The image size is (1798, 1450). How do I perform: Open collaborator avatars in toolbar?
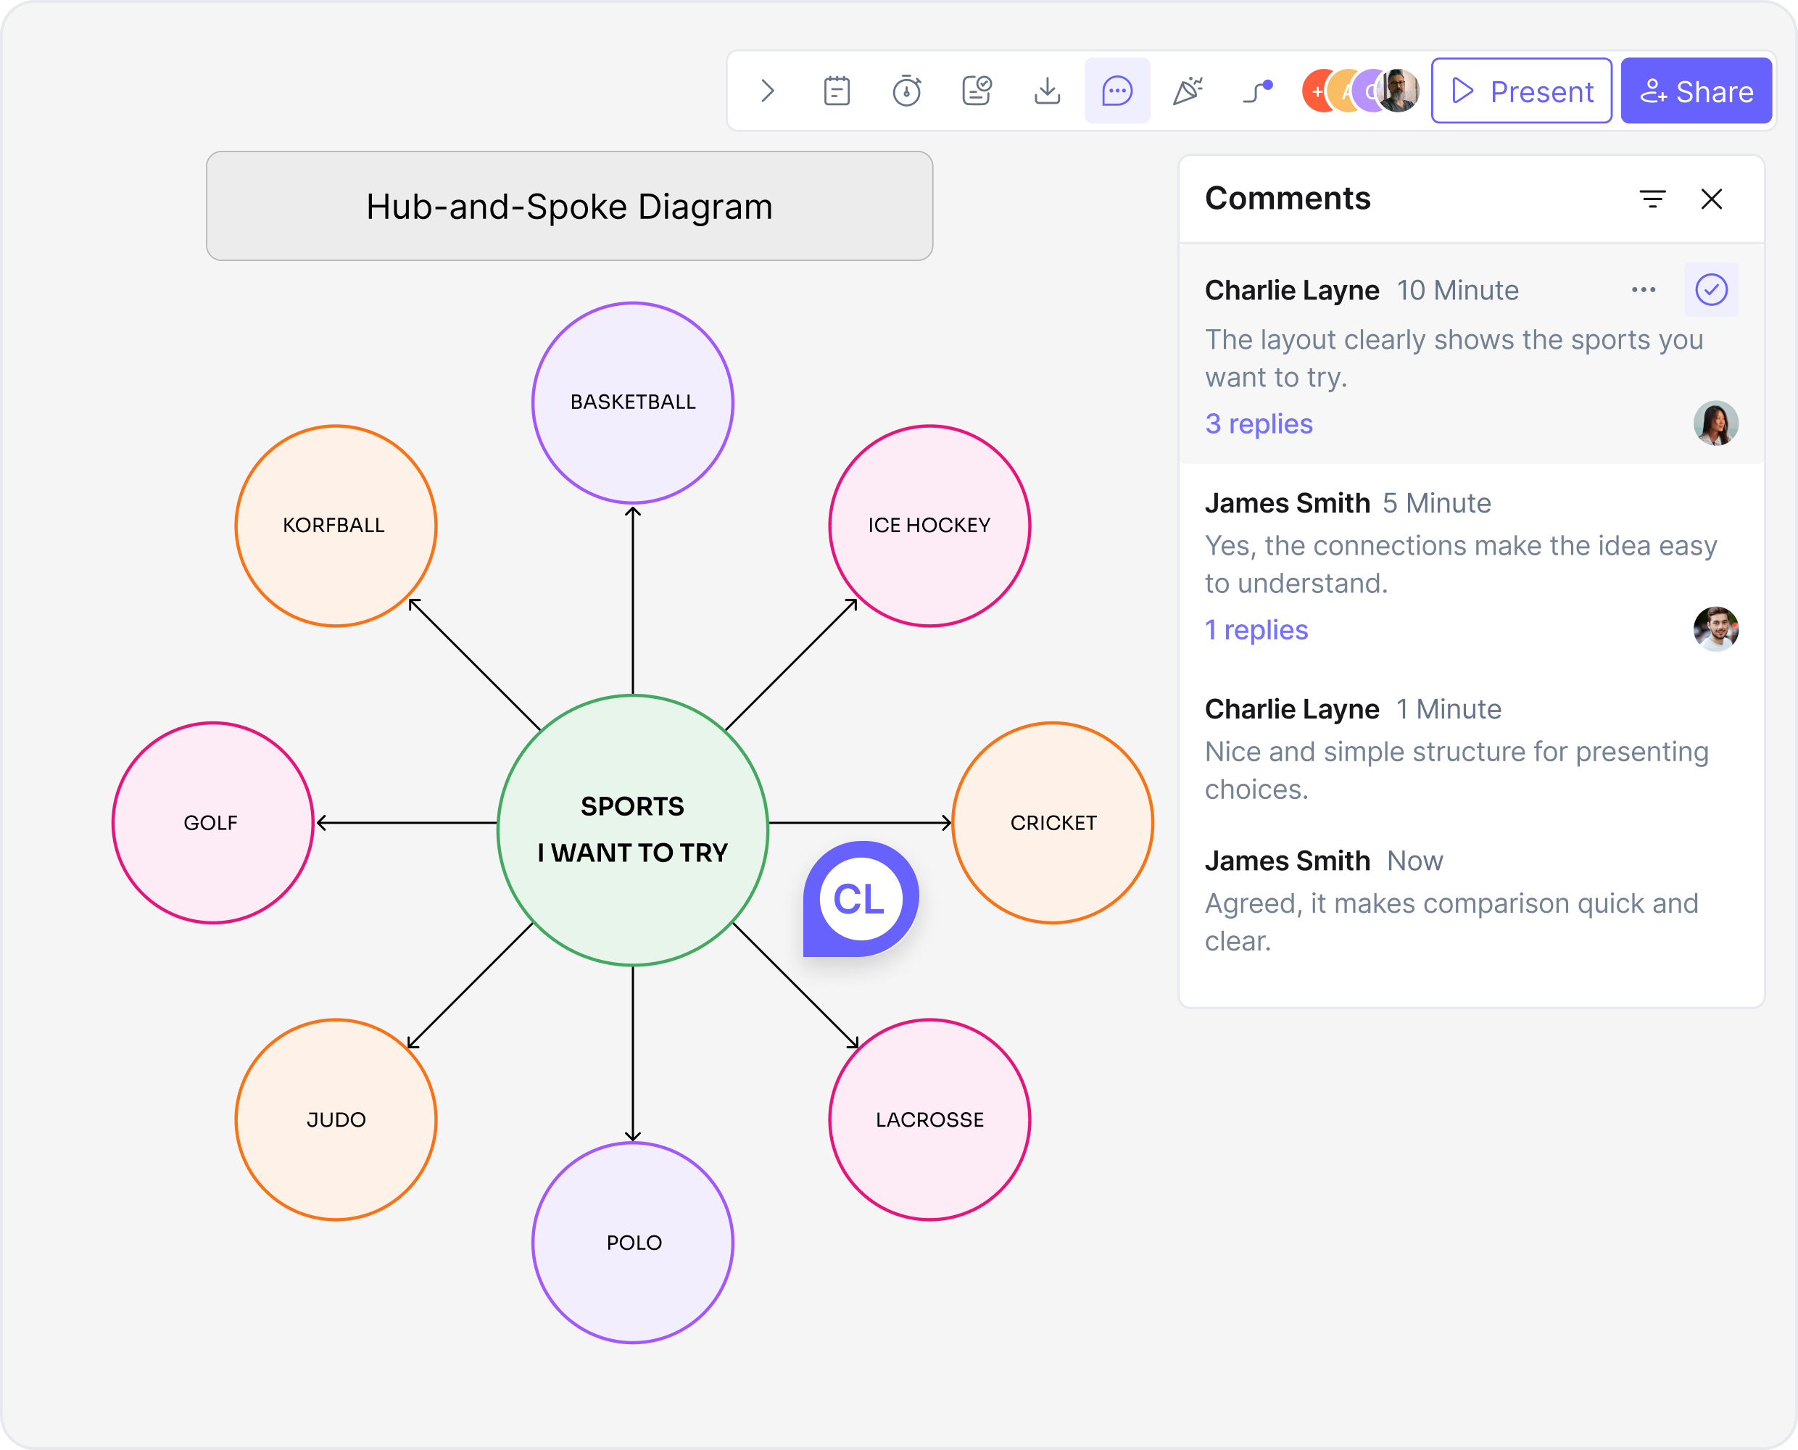tap(1360, 91)
